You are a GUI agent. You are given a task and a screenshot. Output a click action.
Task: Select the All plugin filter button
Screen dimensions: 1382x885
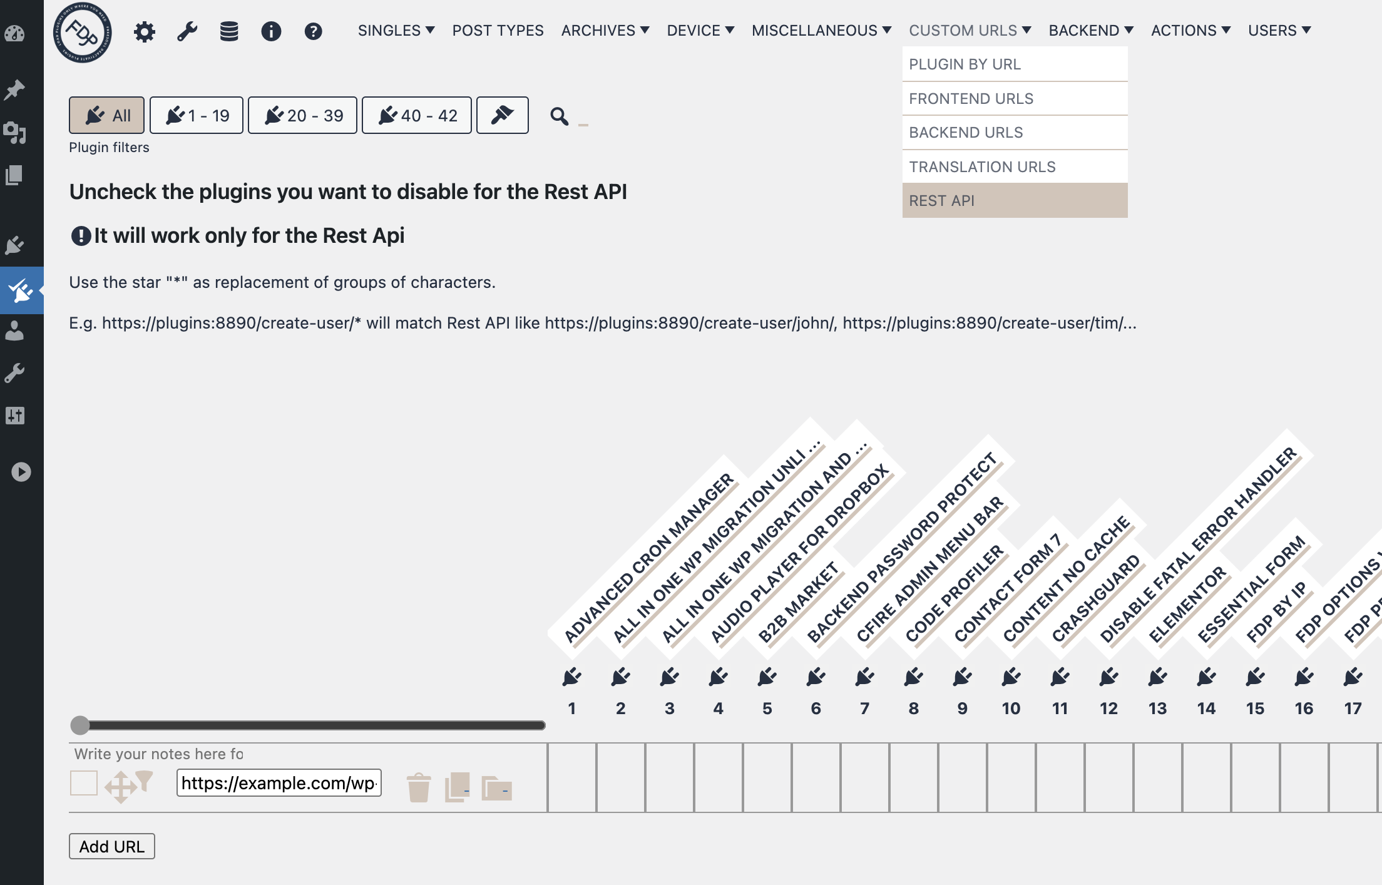click(x=106, y=115)
